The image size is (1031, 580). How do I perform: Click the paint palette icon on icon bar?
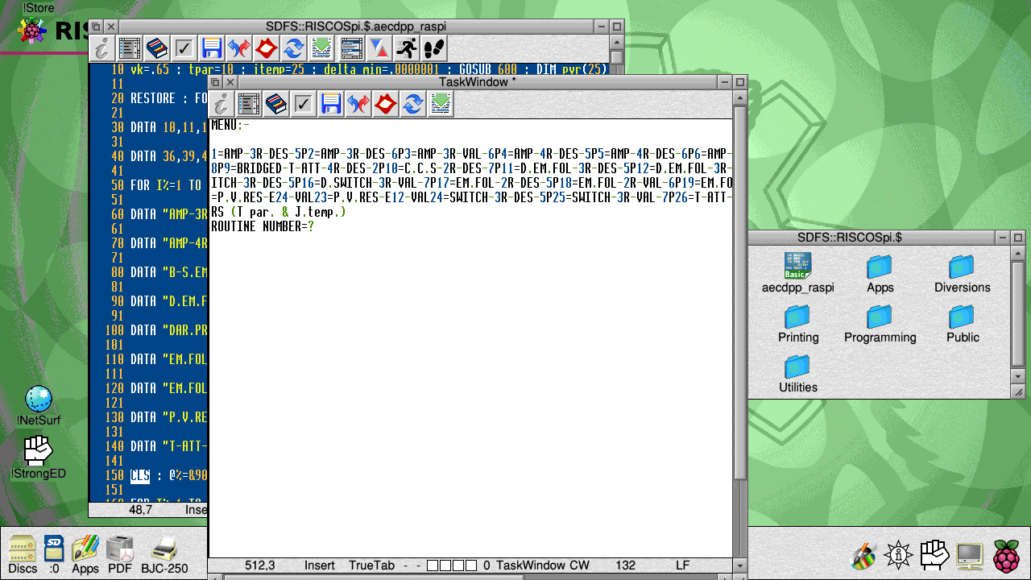863,555
